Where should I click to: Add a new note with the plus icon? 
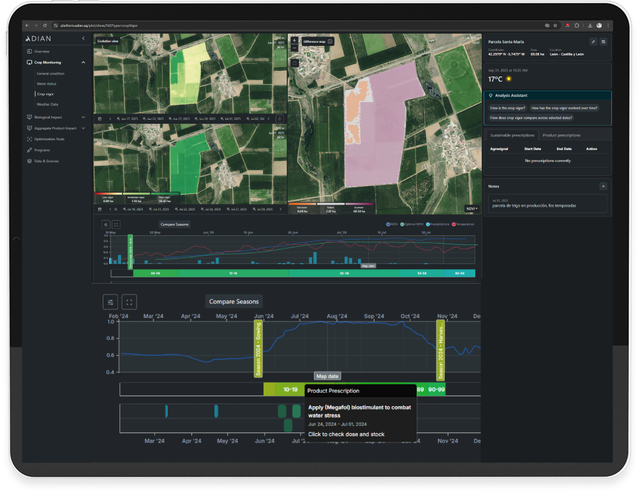coord(604,186)
